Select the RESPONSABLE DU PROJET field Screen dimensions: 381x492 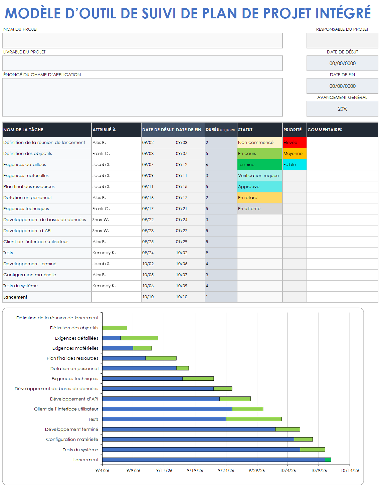pos(342,40)
